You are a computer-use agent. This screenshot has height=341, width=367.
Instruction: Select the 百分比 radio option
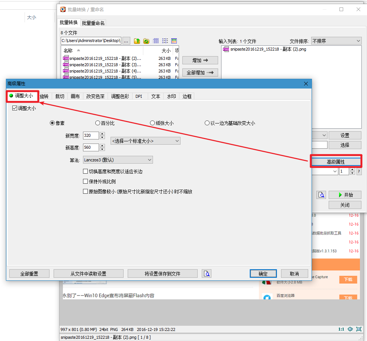click(x=98, y=123)
